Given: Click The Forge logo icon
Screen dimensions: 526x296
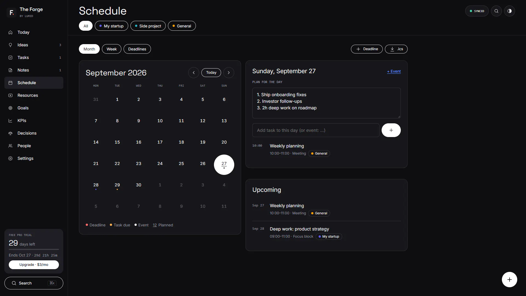Looking at the screenshot, I should tap(11, 12).
